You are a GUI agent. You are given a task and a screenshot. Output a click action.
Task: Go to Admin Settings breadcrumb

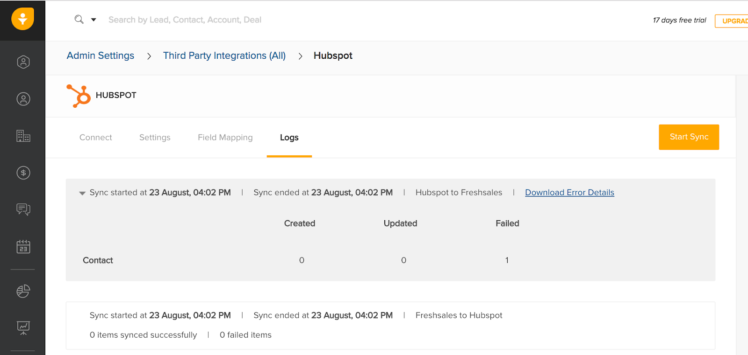[101, 56]
